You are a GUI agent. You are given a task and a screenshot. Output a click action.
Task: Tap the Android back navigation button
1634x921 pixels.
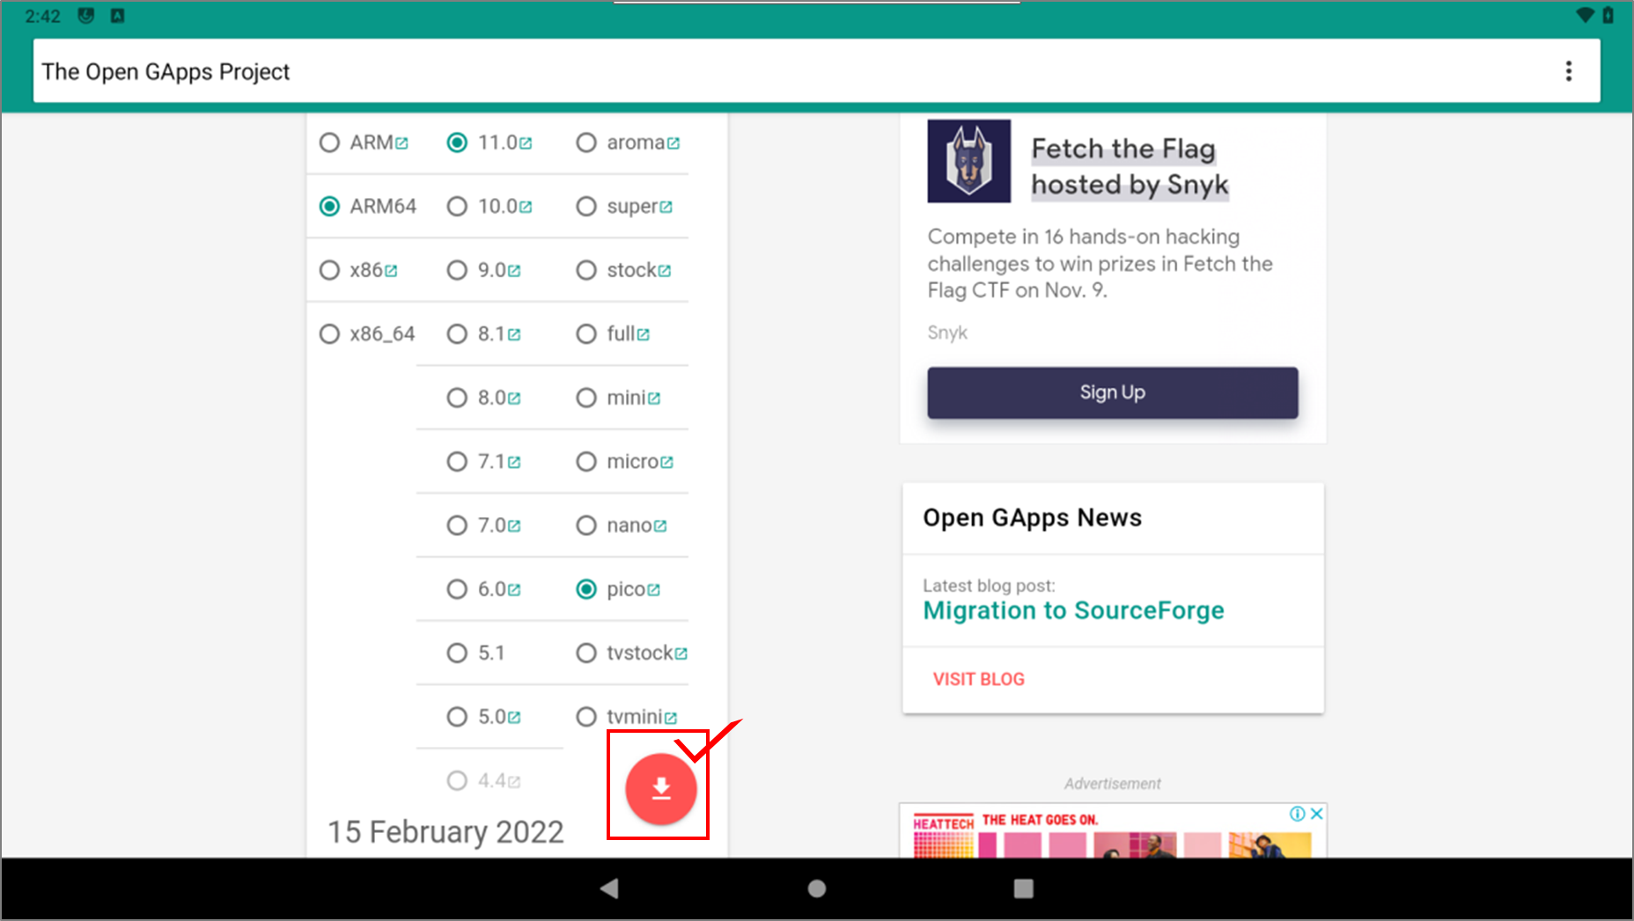tap(609, 888)
